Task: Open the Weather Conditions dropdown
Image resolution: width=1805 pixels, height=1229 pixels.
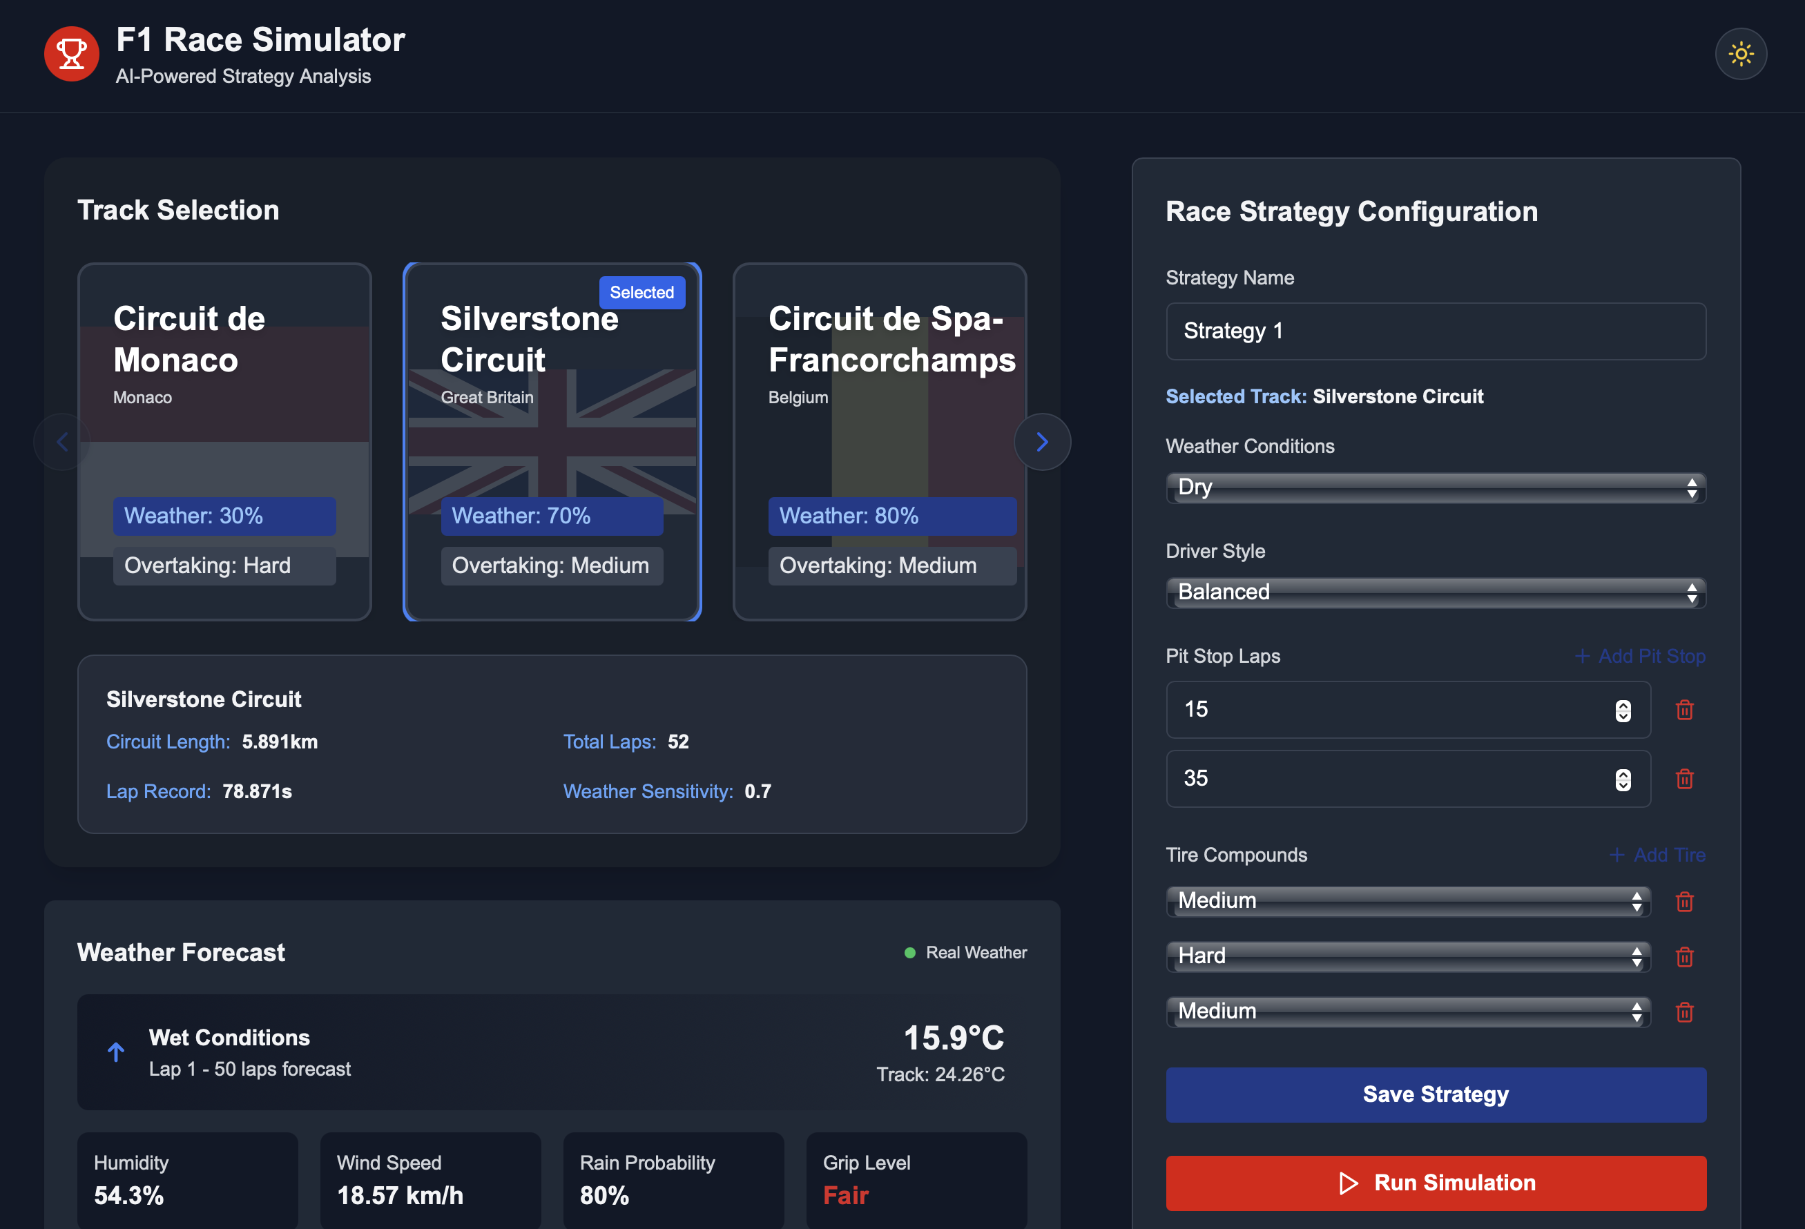Action: (x=1434, y=487)
